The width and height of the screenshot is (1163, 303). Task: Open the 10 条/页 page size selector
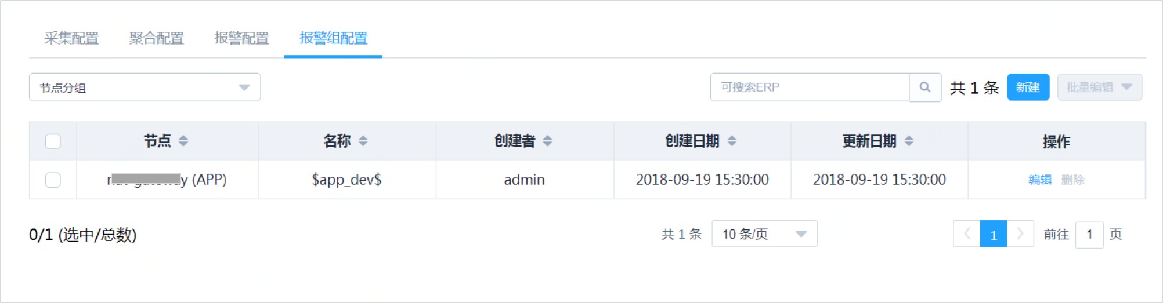764,234
